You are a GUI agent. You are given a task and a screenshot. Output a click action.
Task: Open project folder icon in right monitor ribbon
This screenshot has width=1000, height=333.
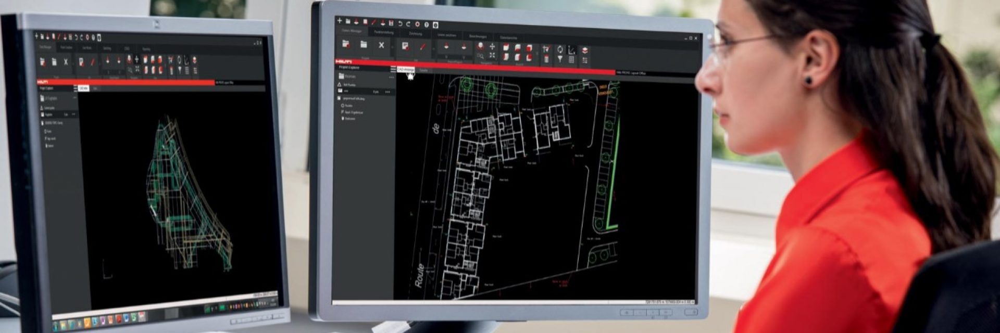point(364,45)
